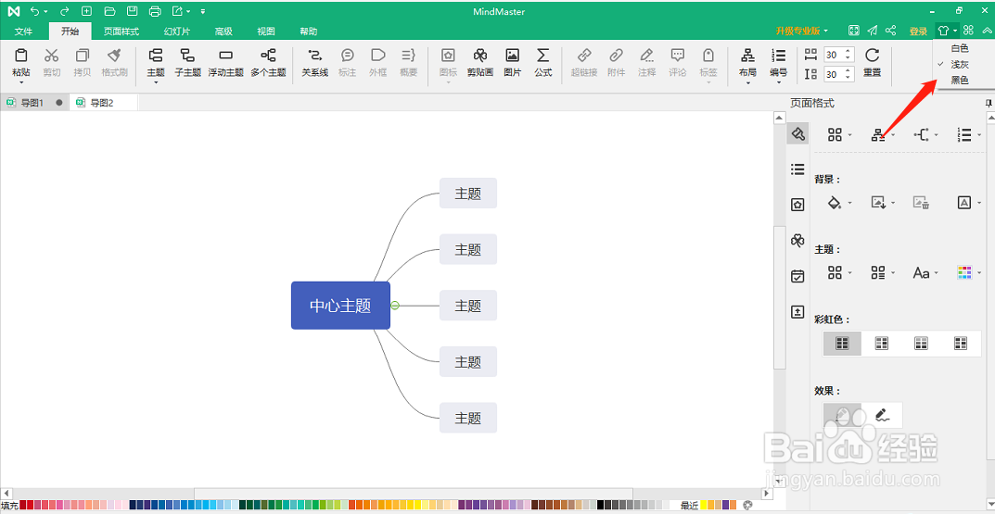
Task: Select second rainbow color mode under 彩虹色
Action: 882,344
